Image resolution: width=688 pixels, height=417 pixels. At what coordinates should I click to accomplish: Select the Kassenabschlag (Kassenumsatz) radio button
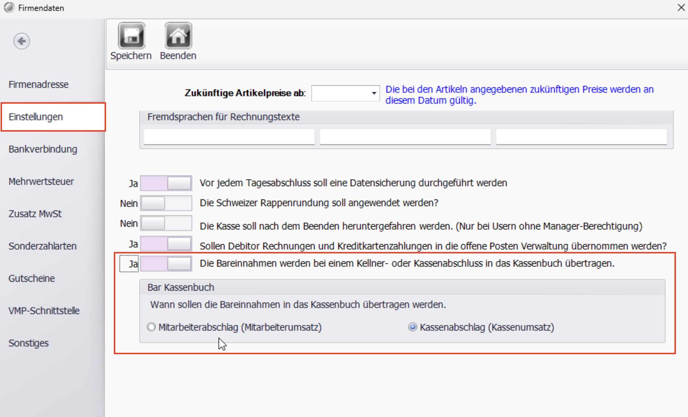point(413,327)
